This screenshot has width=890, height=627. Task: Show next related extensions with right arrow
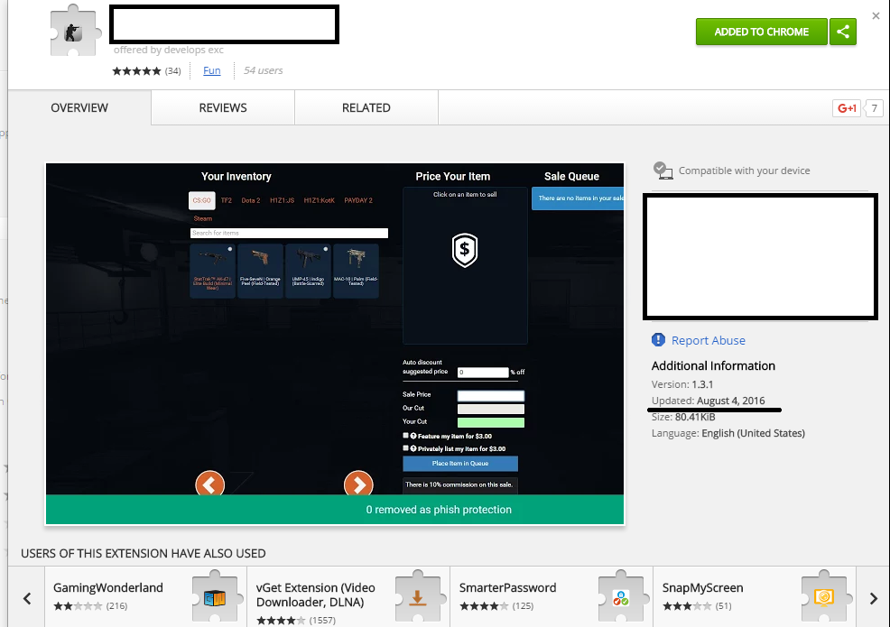[x=874, y=599]
